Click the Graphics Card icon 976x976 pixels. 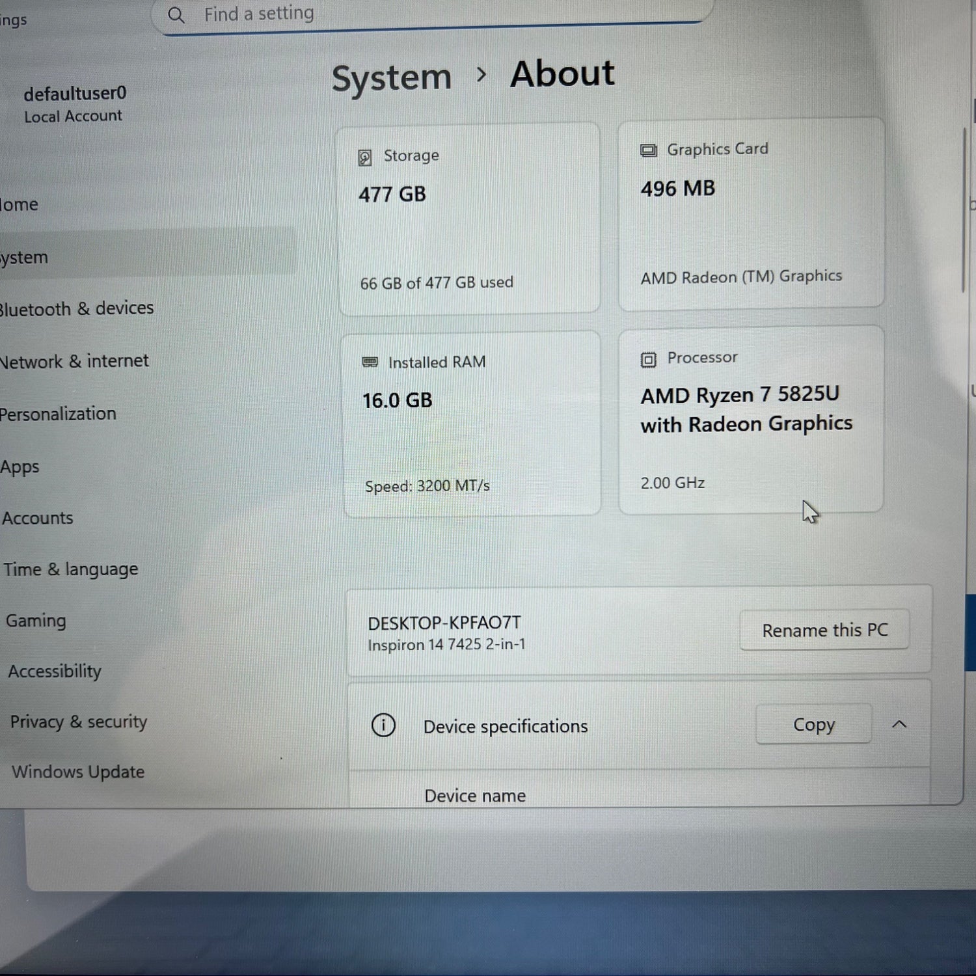pyautogui.click(x=649, y=150)
